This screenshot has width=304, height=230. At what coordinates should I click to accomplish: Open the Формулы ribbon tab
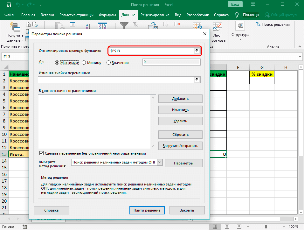(107, 15)
